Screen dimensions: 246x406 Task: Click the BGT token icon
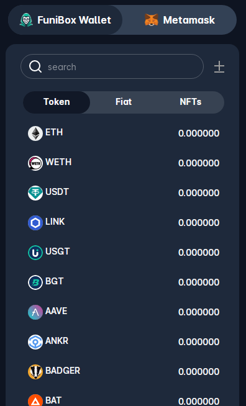(35, 282)
